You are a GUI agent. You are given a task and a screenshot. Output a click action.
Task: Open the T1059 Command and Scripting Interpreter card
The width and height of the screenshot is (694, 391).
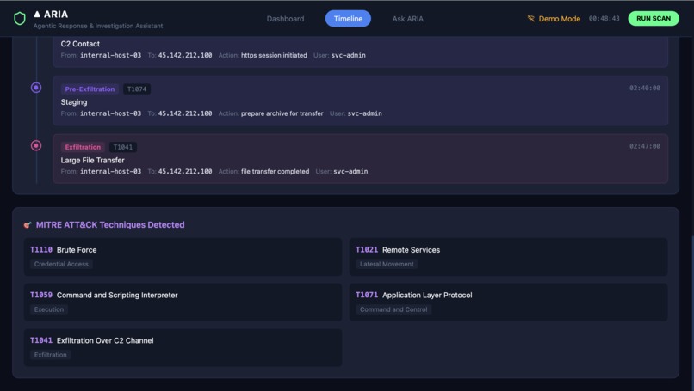point(183,302)
